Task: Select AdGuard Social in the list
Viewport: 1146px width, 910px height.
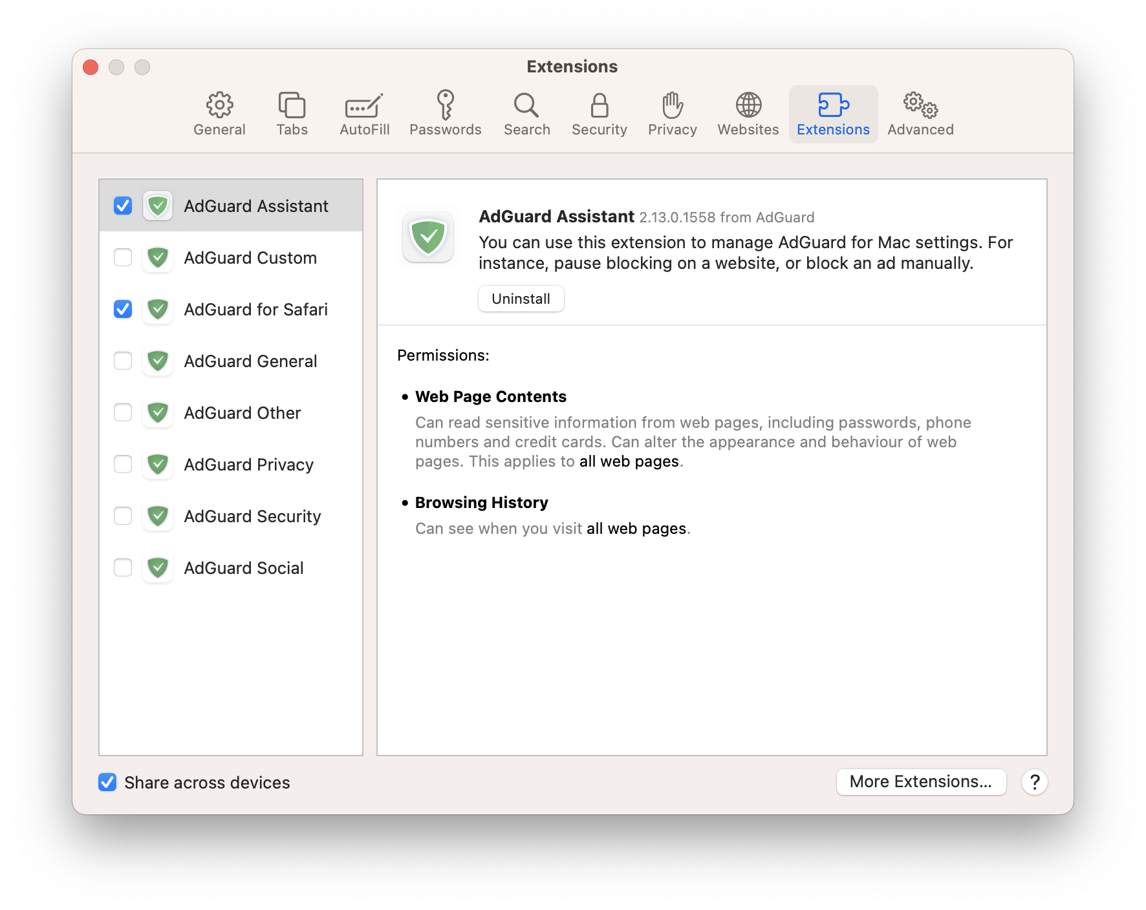Action: pos(244,567)
